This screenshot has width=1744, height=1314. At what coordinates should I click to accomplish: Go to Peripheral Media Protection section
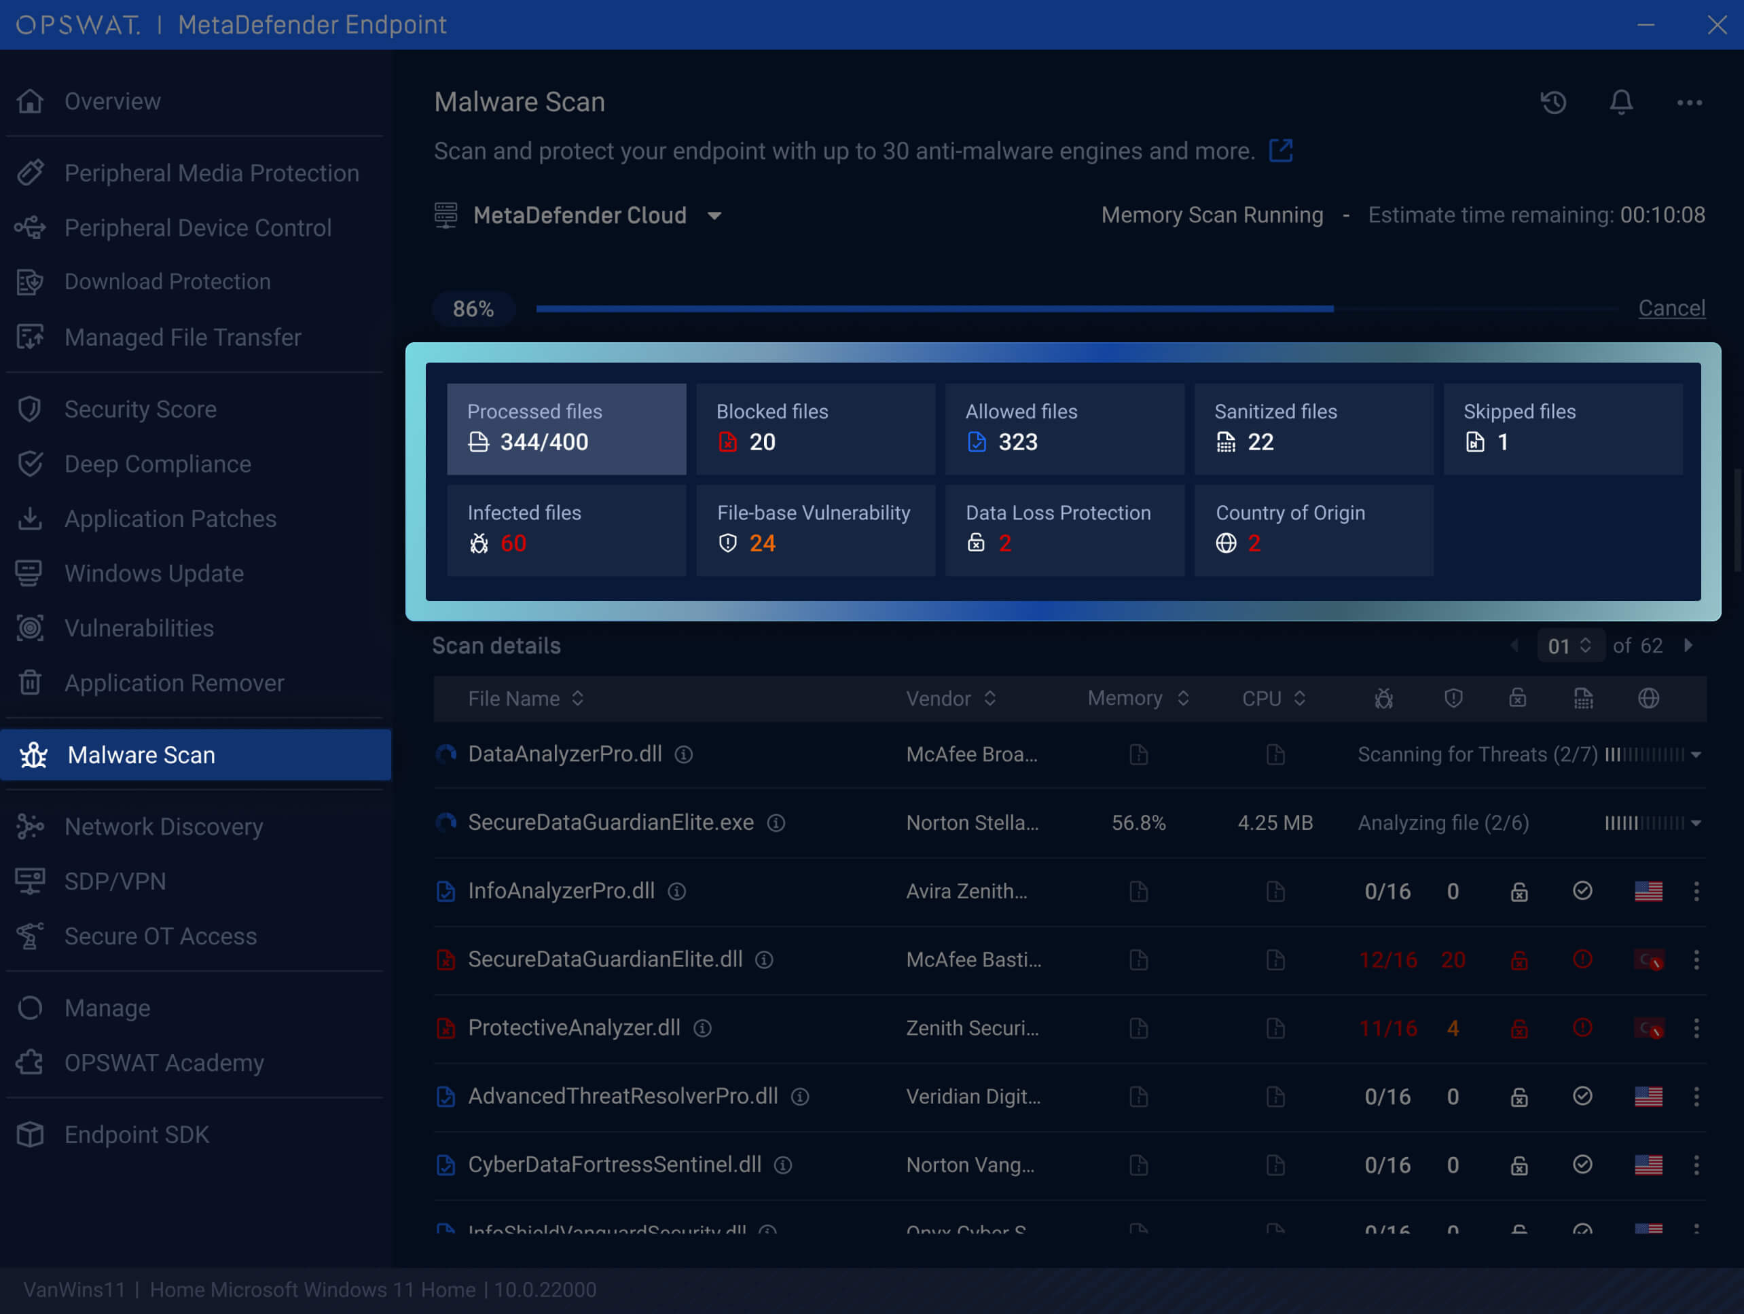coord(211,172)
